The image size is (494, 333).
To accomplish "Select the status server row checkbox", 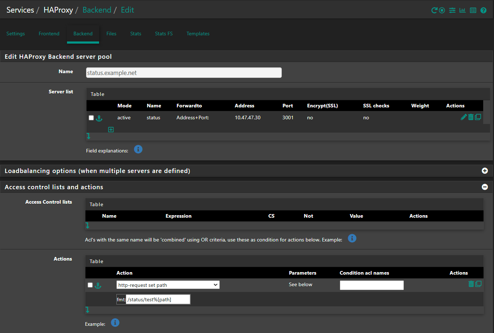I will pyautogui.click(x=91, y=118).
